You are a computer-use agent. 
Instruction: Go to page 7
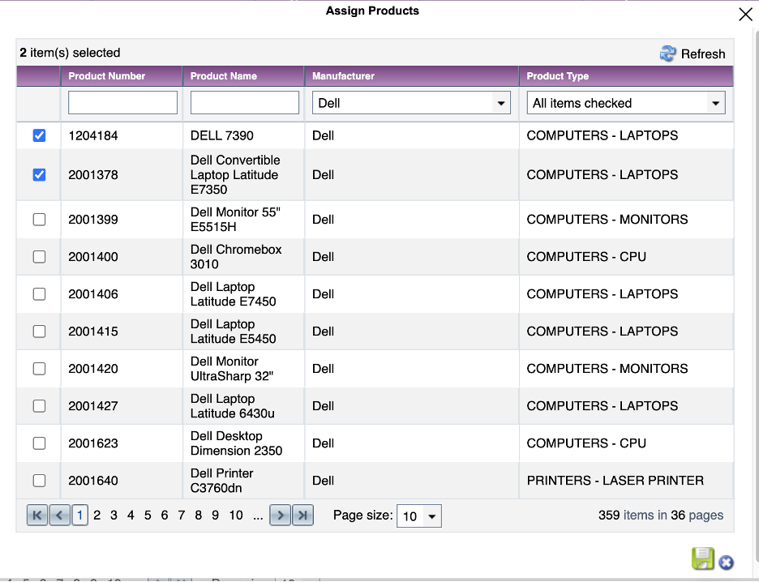[x=182, y=516]
